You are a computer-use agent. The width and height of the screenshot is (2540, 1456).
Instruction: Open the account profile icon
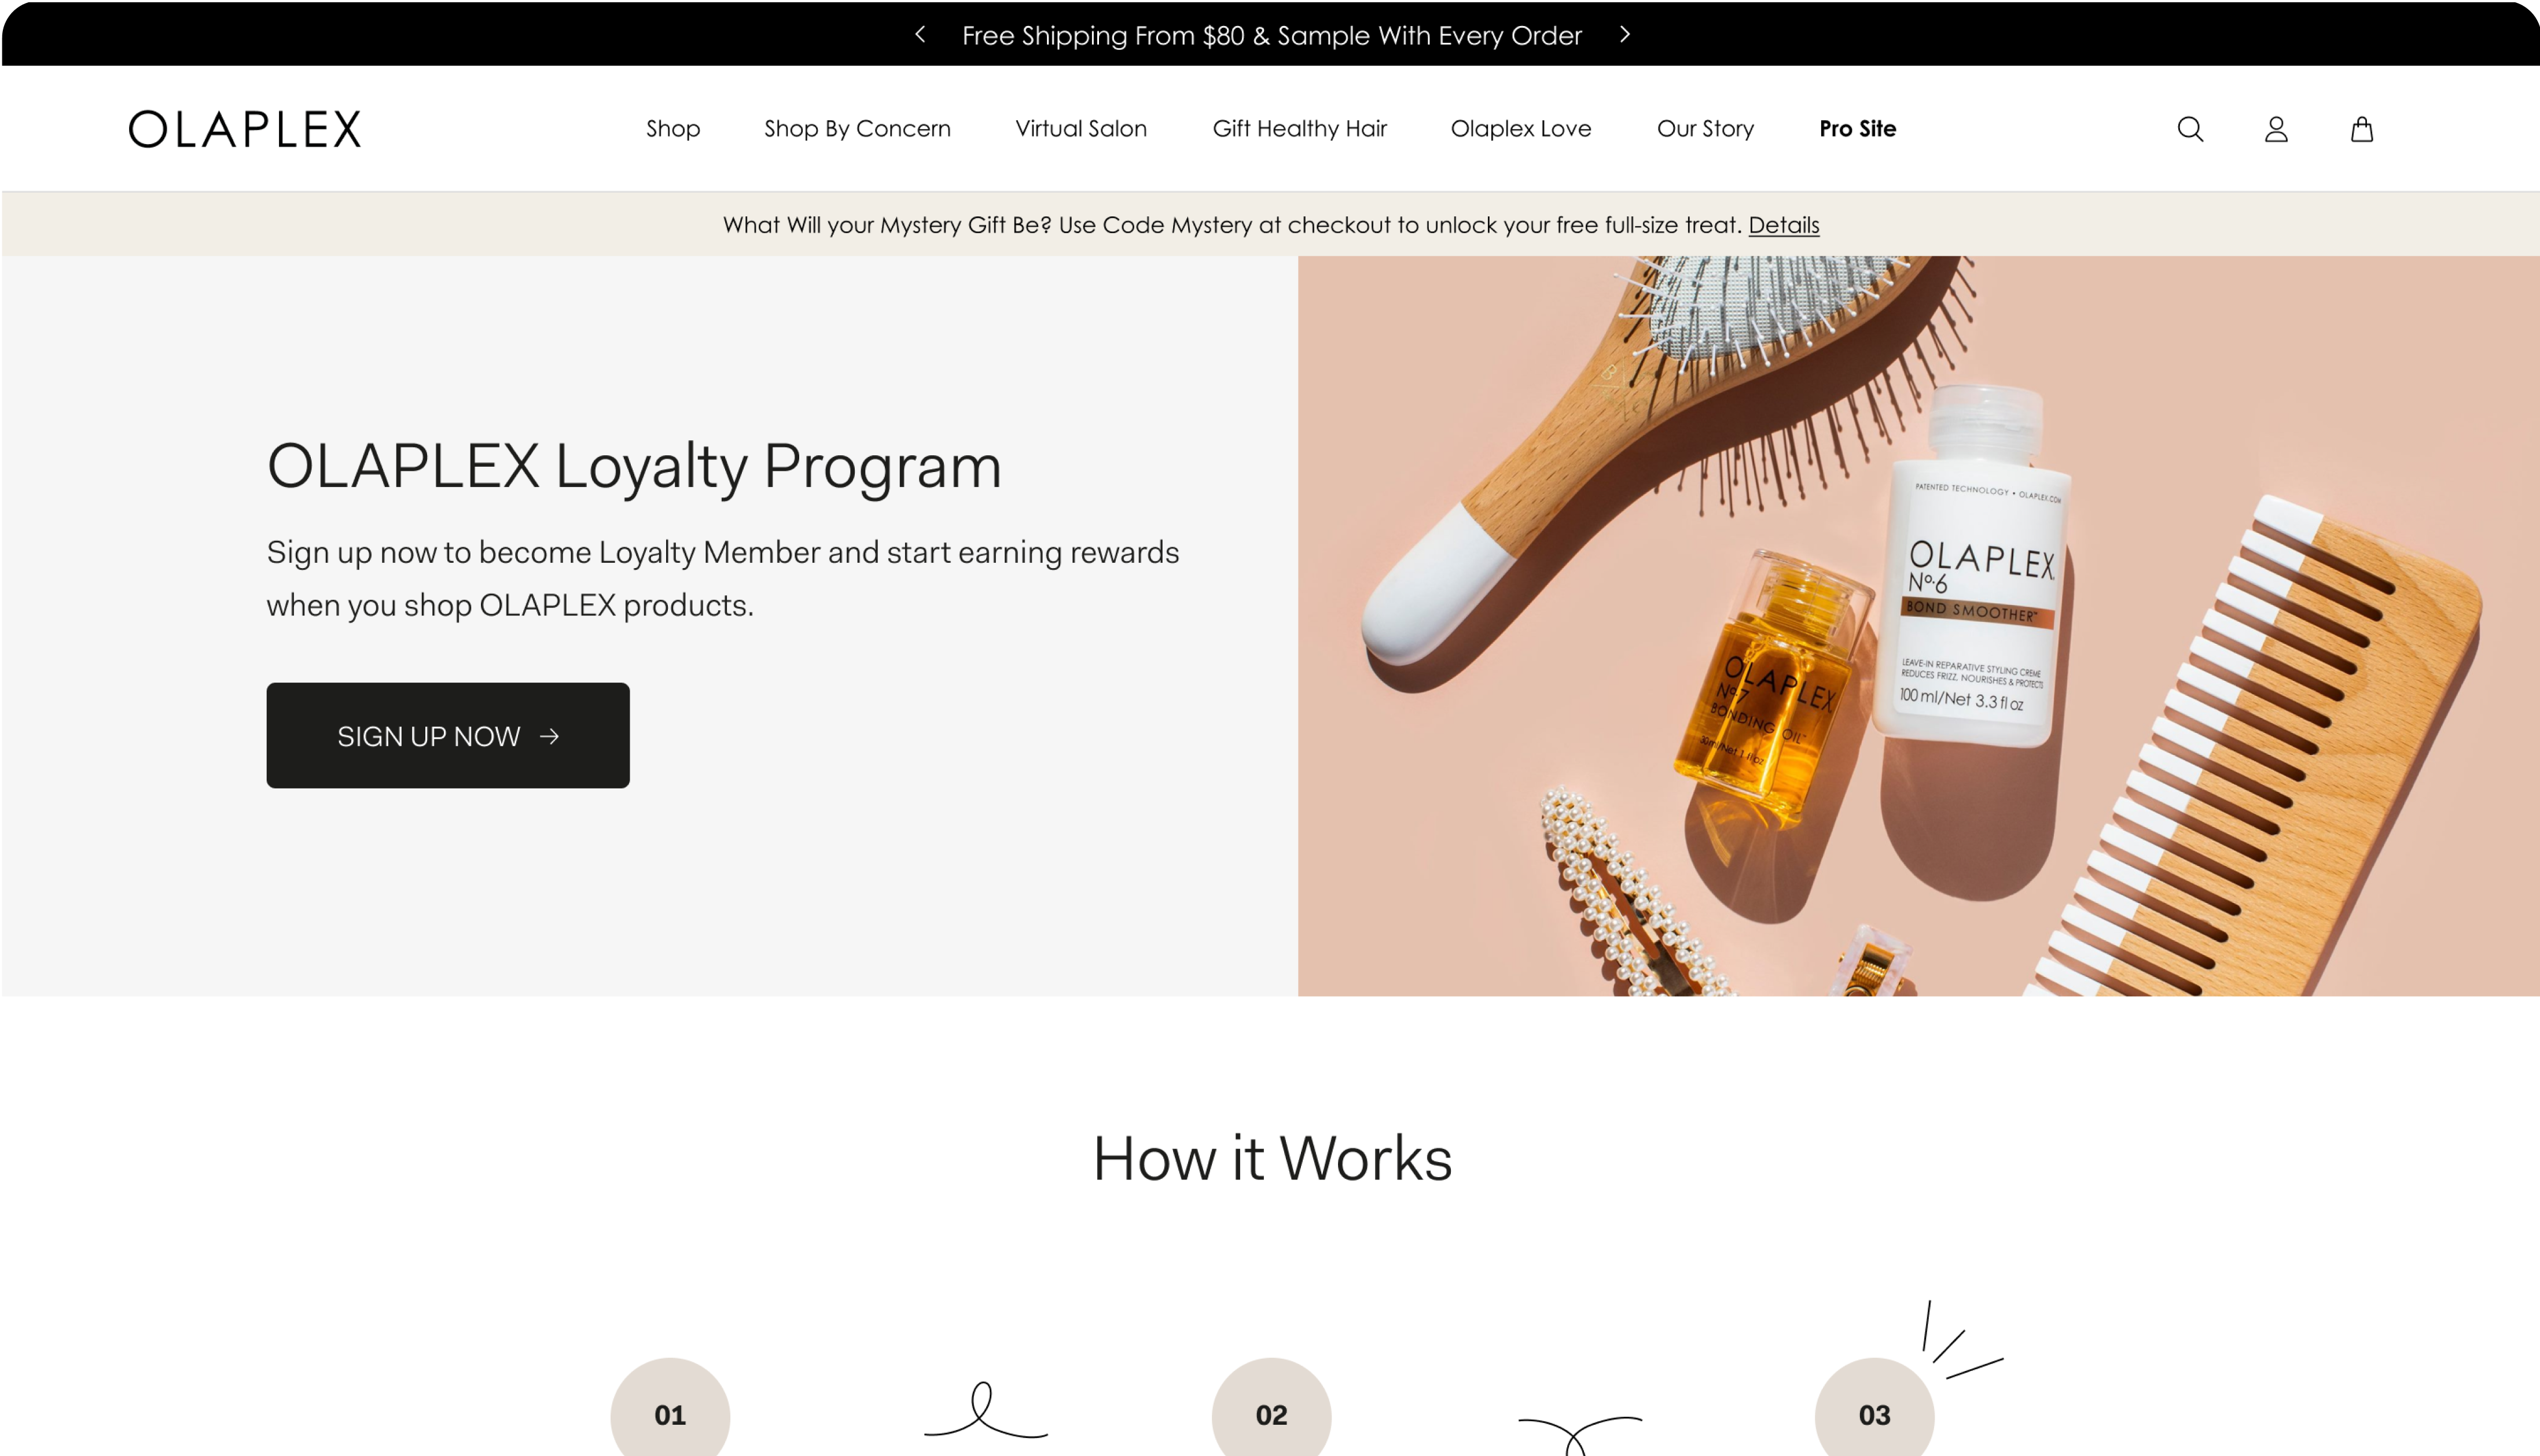(2276, 129)
